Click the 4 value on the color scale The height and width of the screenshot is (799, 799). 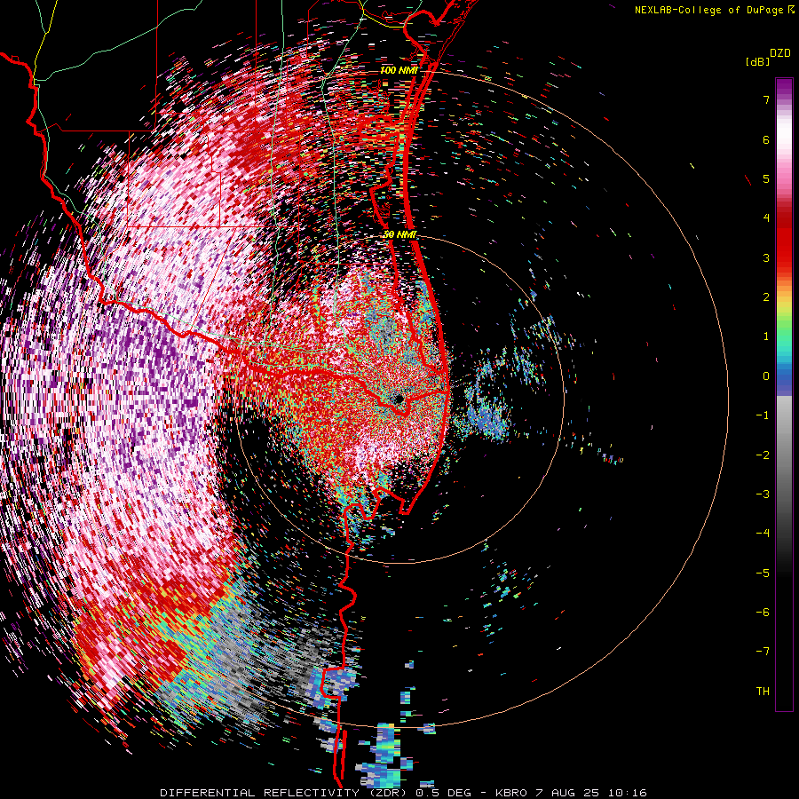coord(766,218)
